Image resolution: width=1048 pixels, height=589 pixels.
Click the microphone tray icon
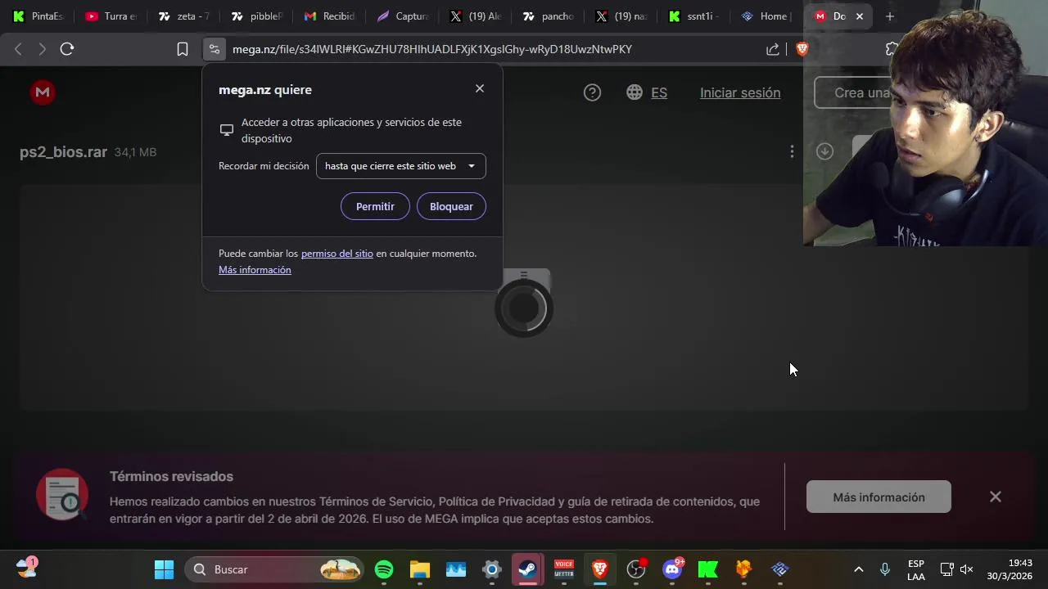tap(885, 569)
